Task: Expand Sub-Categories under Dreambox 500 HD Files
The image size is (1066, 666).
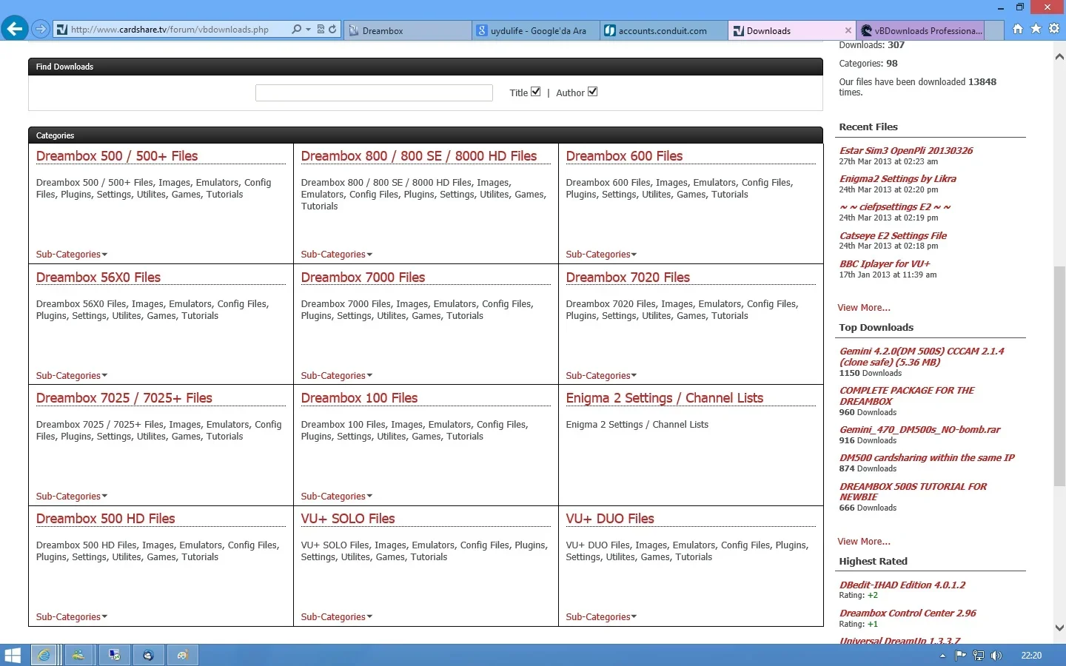Action: pyautogui.click(x=72, y=617)
